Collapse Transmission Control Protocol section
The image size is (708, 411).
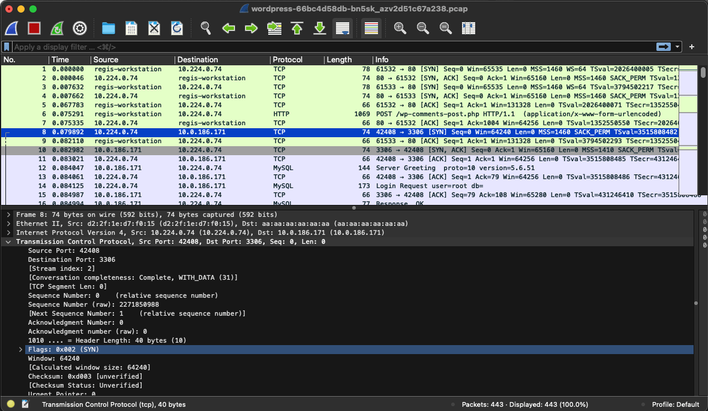pos(8,241)
